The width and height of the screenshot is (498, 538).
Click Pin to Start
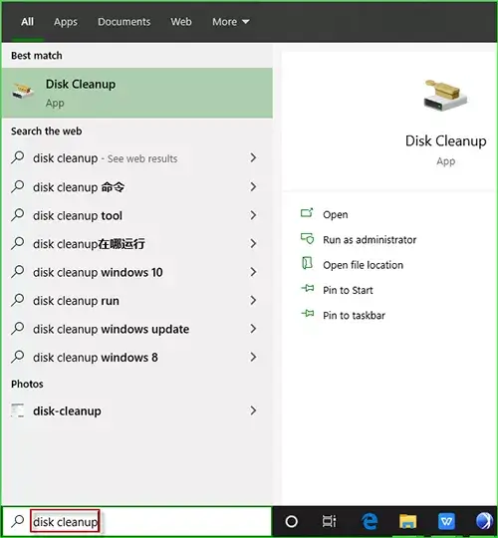[348, 290]
